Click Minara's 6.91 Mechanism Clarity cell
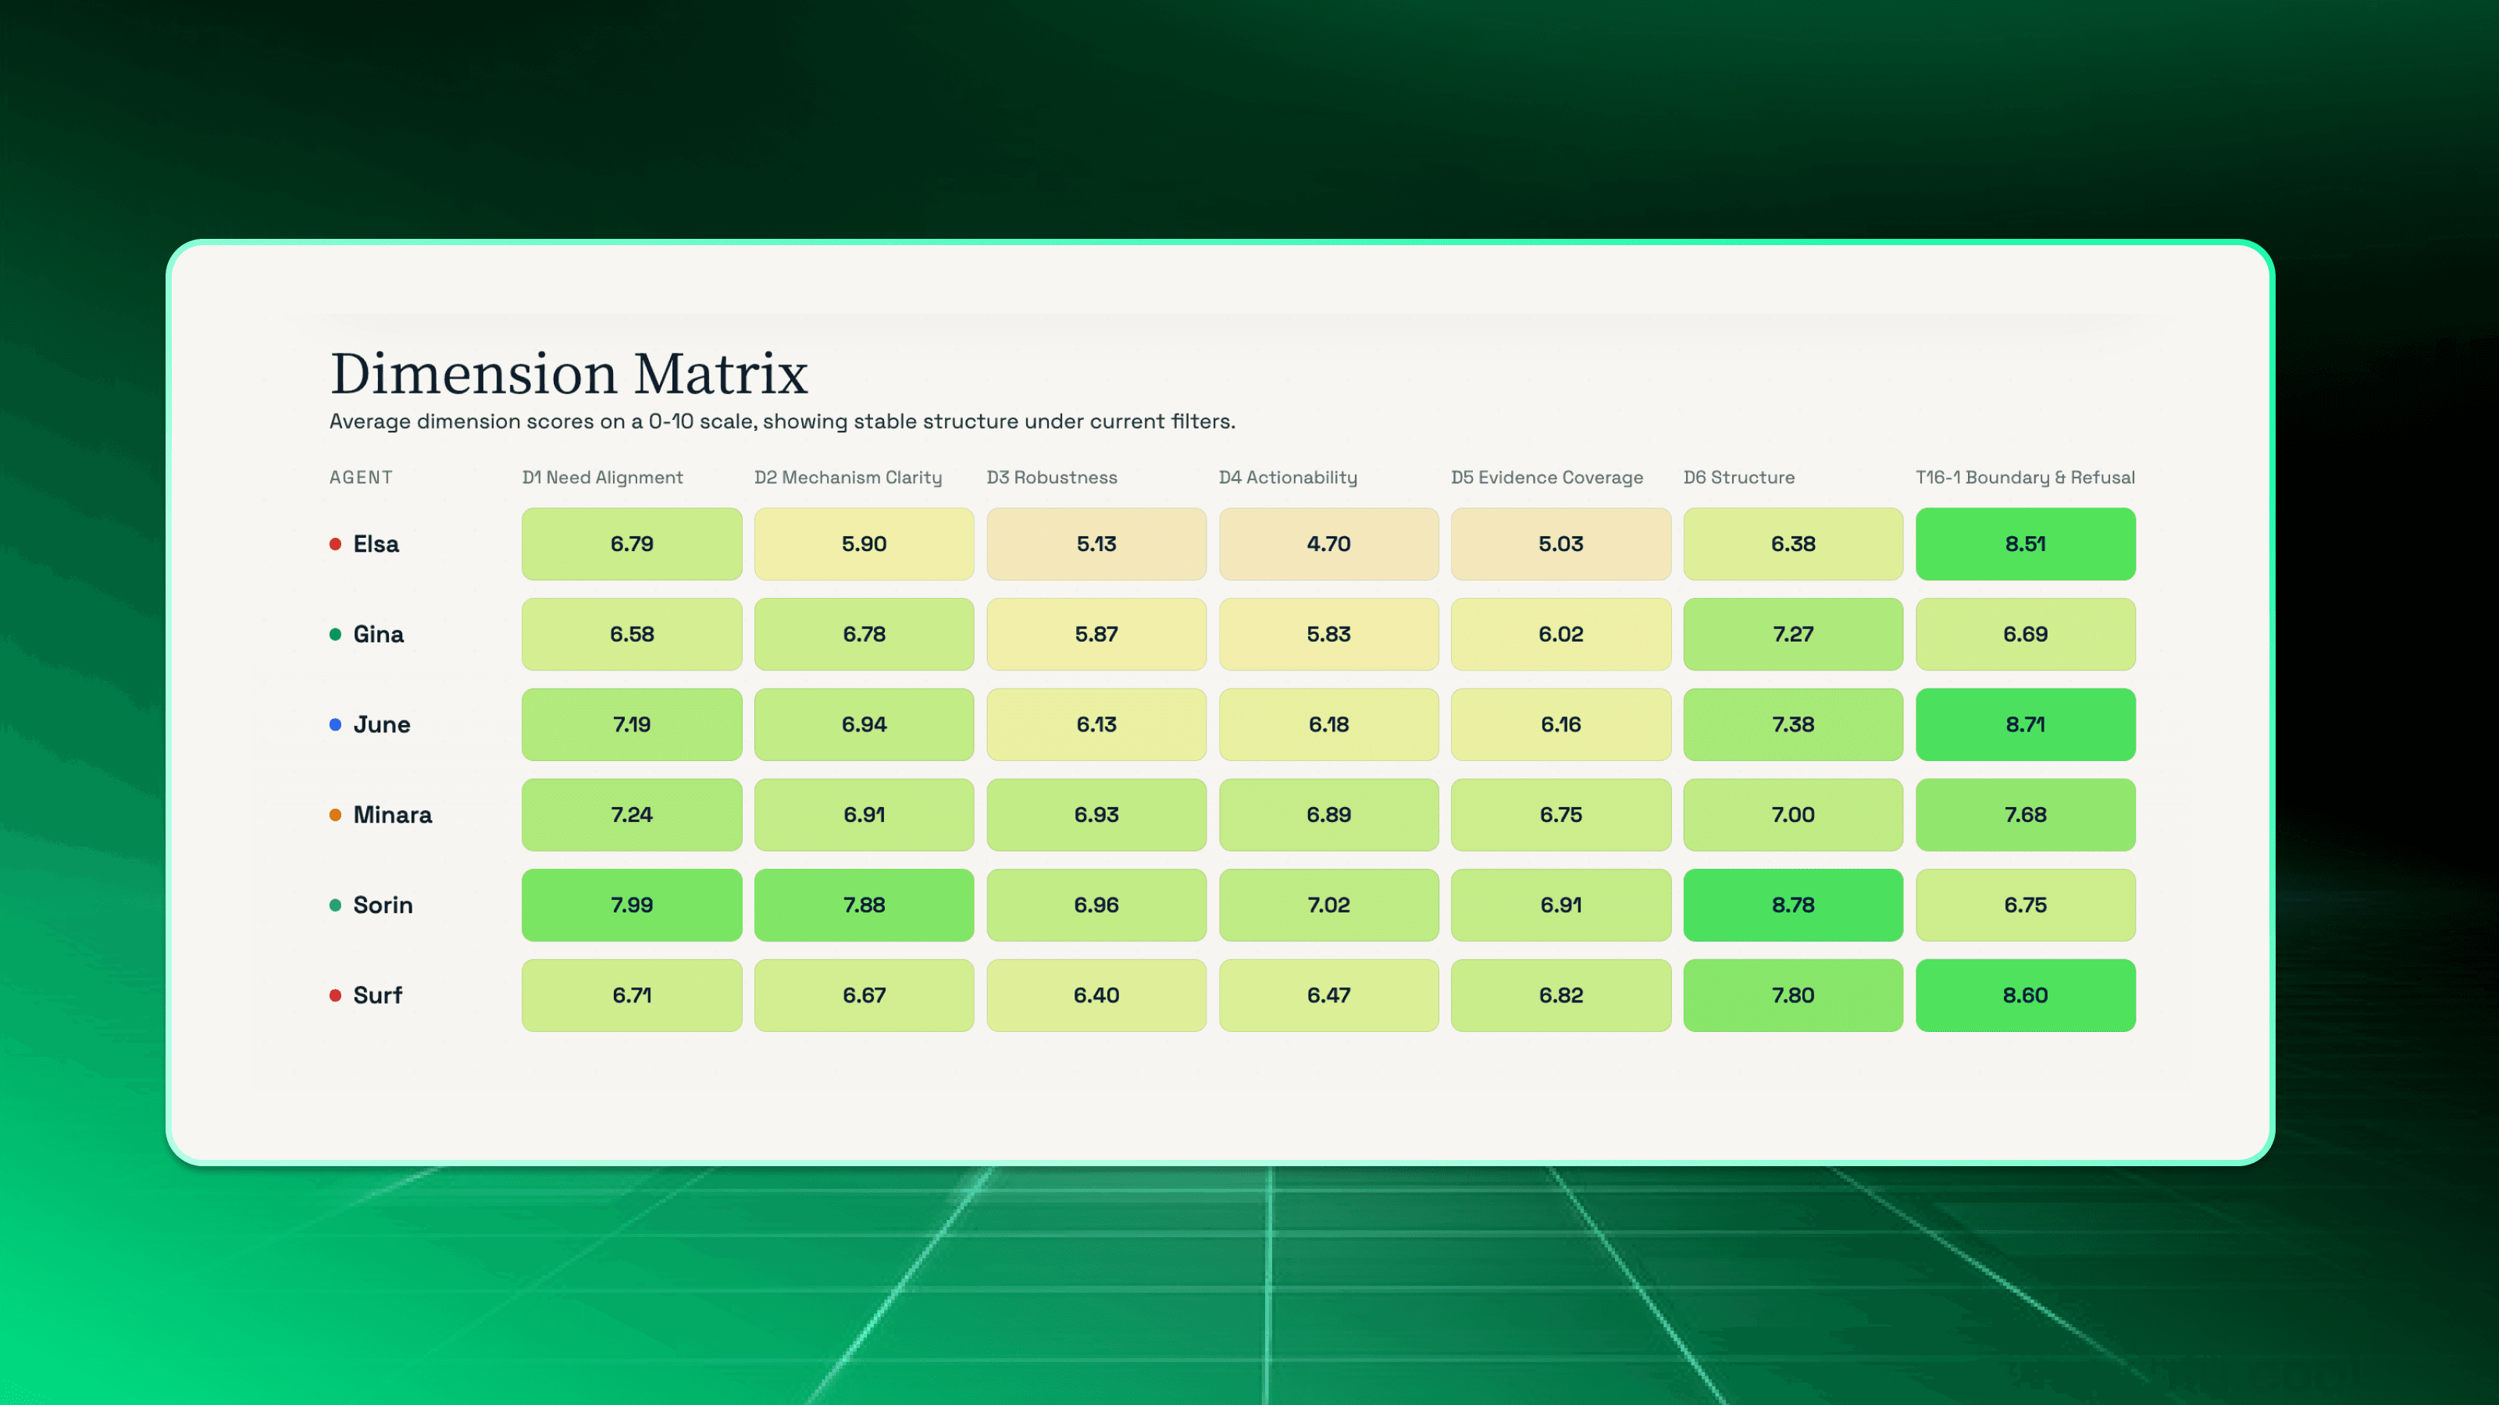Viewport: 2499px width, 1405px height. 864,814
